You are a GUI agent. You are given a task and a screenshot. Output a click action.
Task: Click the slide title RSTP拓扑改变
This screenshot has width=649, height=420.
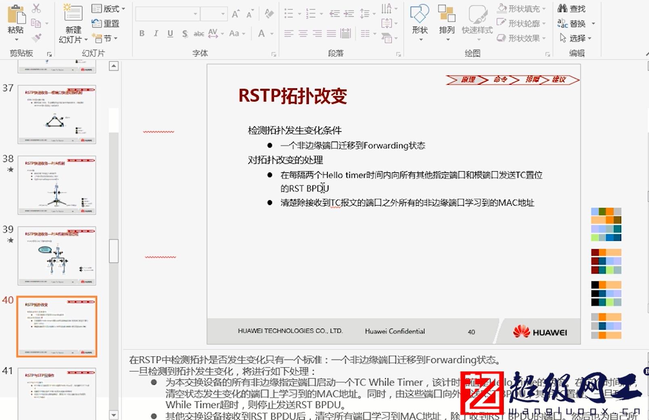(x=293, y=96)
